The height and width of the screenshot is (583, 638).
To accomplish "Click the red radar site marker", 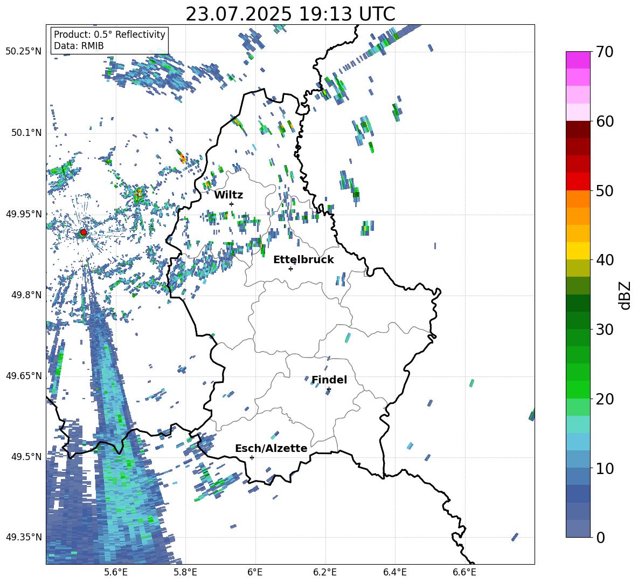I will pyautogui.click(x=84, y=232).
